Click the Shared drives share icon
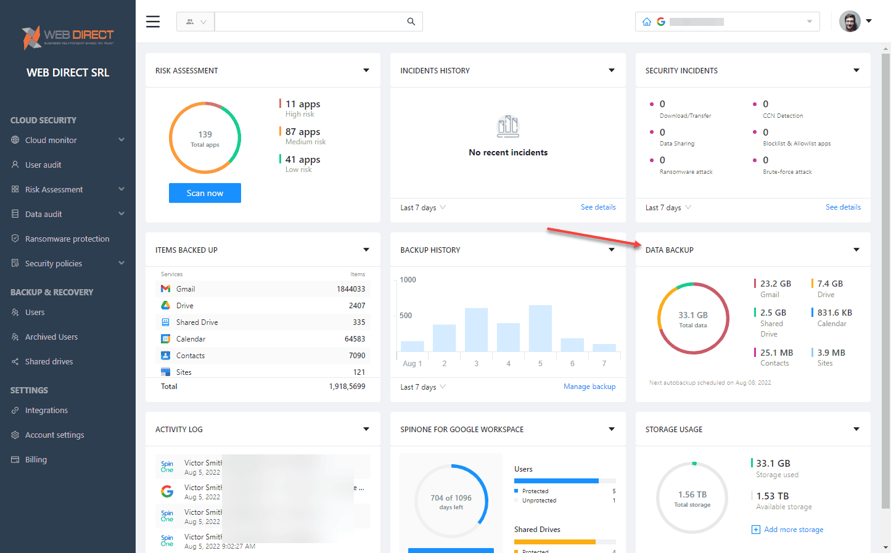Image resolution: width=891 pixels, height=553 pixels. (15, 361)
